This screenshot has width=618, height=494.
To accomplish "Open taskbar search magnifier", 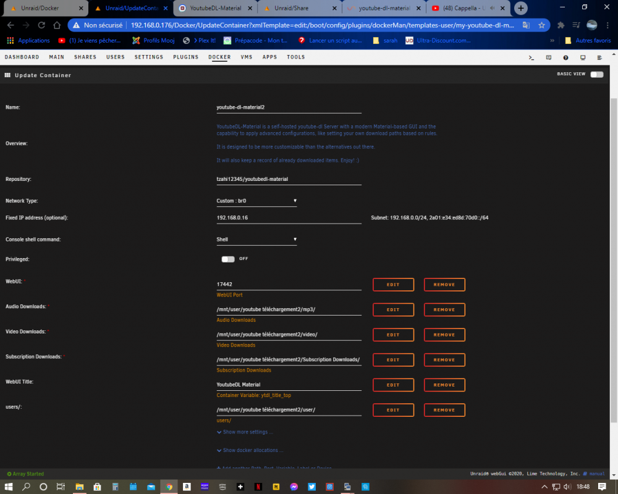I will tap(26, 487).
